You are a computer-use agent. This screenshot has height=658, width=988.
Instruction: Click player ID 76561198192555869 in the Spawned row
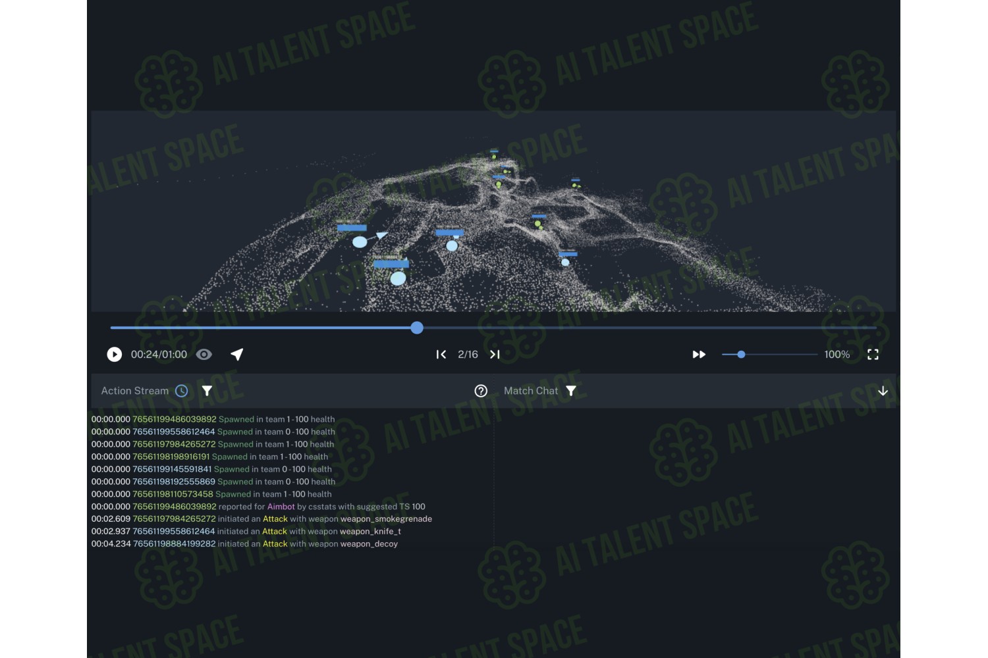[174, 482]
